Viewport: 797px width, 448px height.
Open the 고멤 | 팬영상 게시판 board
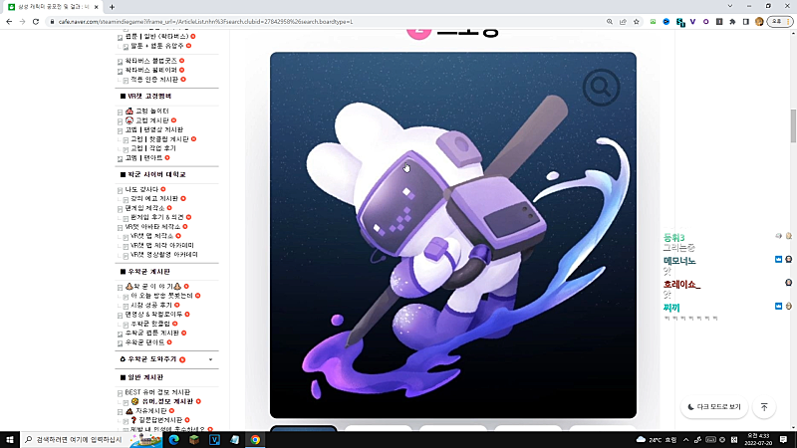click(x=154, y=129)
